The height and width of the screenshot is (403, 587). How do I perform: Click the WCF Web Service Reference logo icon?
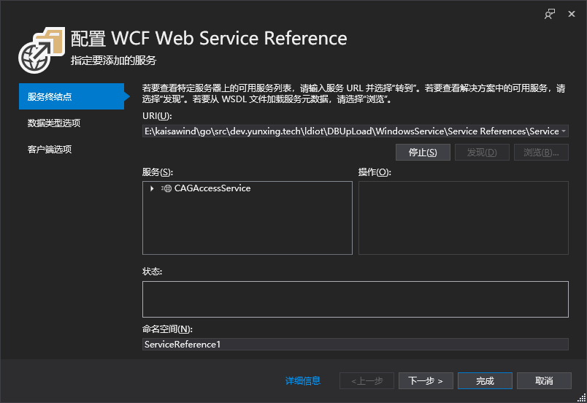[x=42, y=50]
